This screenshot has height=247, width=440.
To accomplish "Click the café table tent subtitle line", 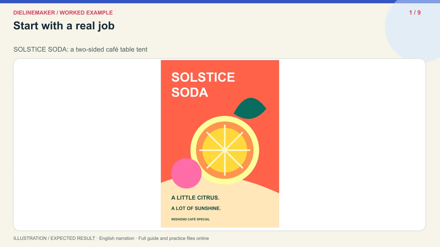I will [80, 49].
